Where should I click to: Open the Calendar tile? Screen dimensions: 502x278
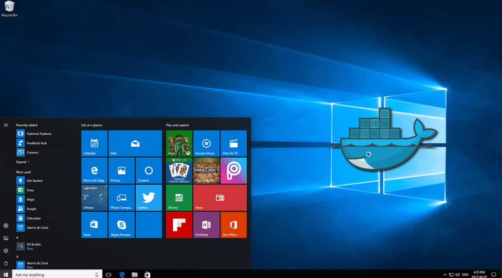click(x=94, y=143)
